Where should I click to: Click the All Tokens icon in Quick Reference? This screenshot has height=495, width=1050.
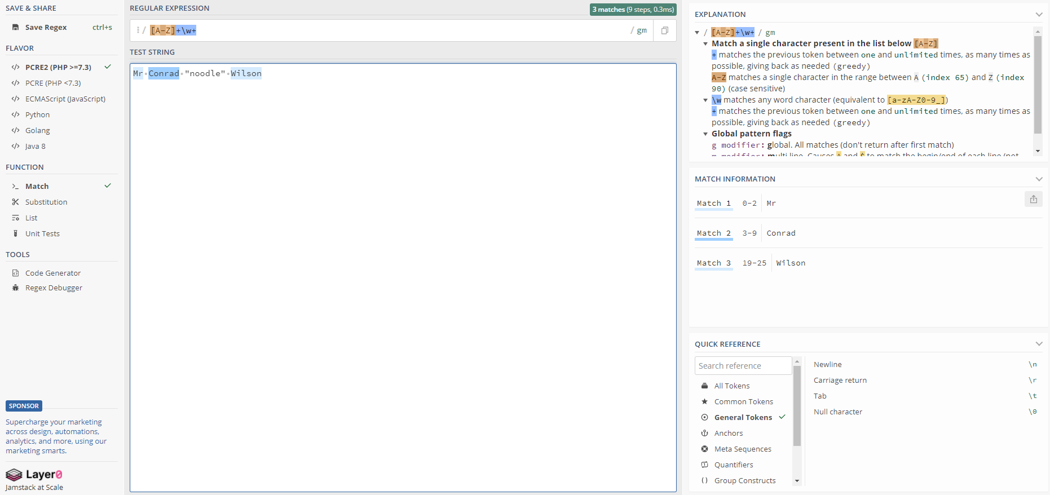click(704, 386)
